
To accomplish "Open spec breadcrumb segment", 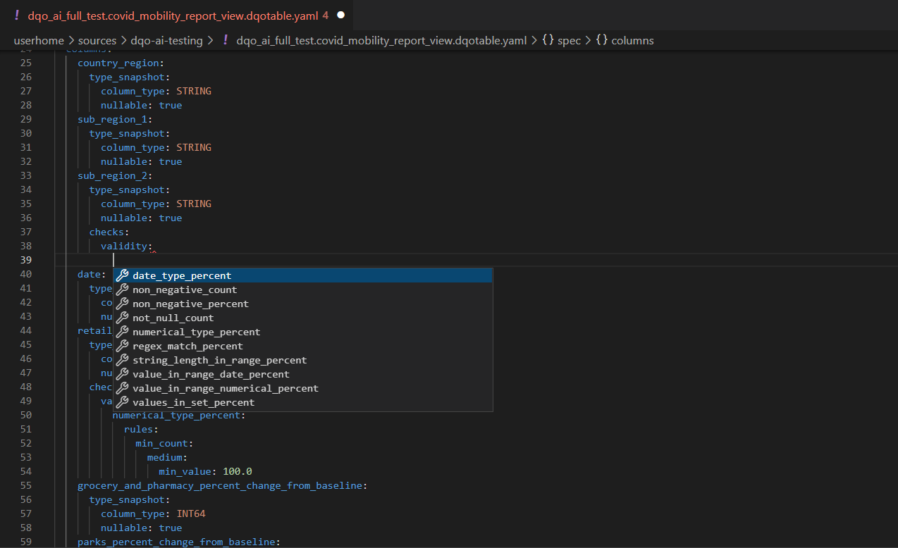I will click(569, 41).
